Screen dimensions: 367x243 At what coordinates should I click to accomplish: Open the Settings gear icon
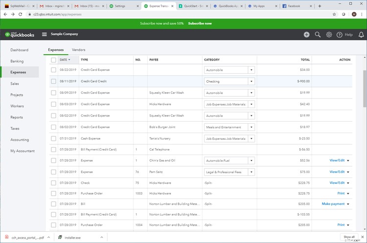[x=329, y=35]
